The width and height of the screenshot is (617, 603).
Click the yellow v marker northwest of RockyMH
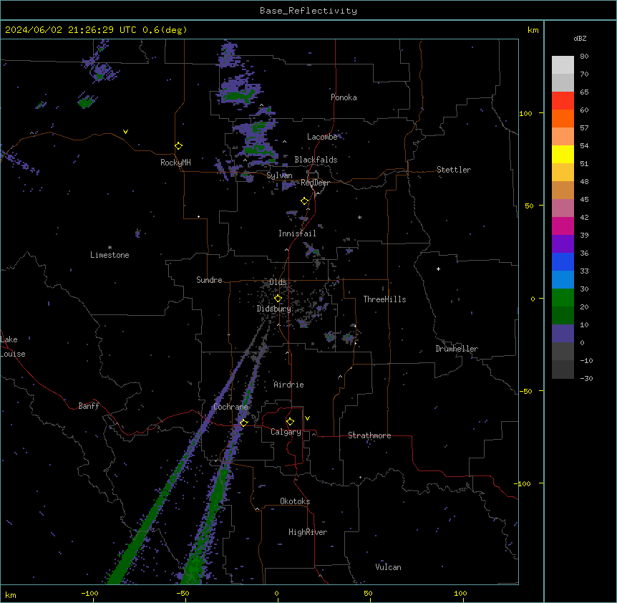[x=125, y=132]
